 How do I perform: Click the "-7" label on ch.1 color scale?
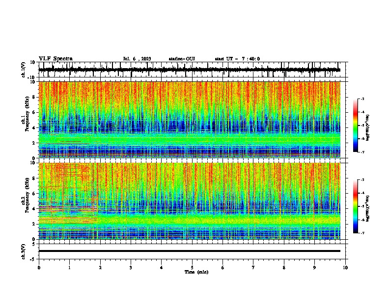point(362,152)
